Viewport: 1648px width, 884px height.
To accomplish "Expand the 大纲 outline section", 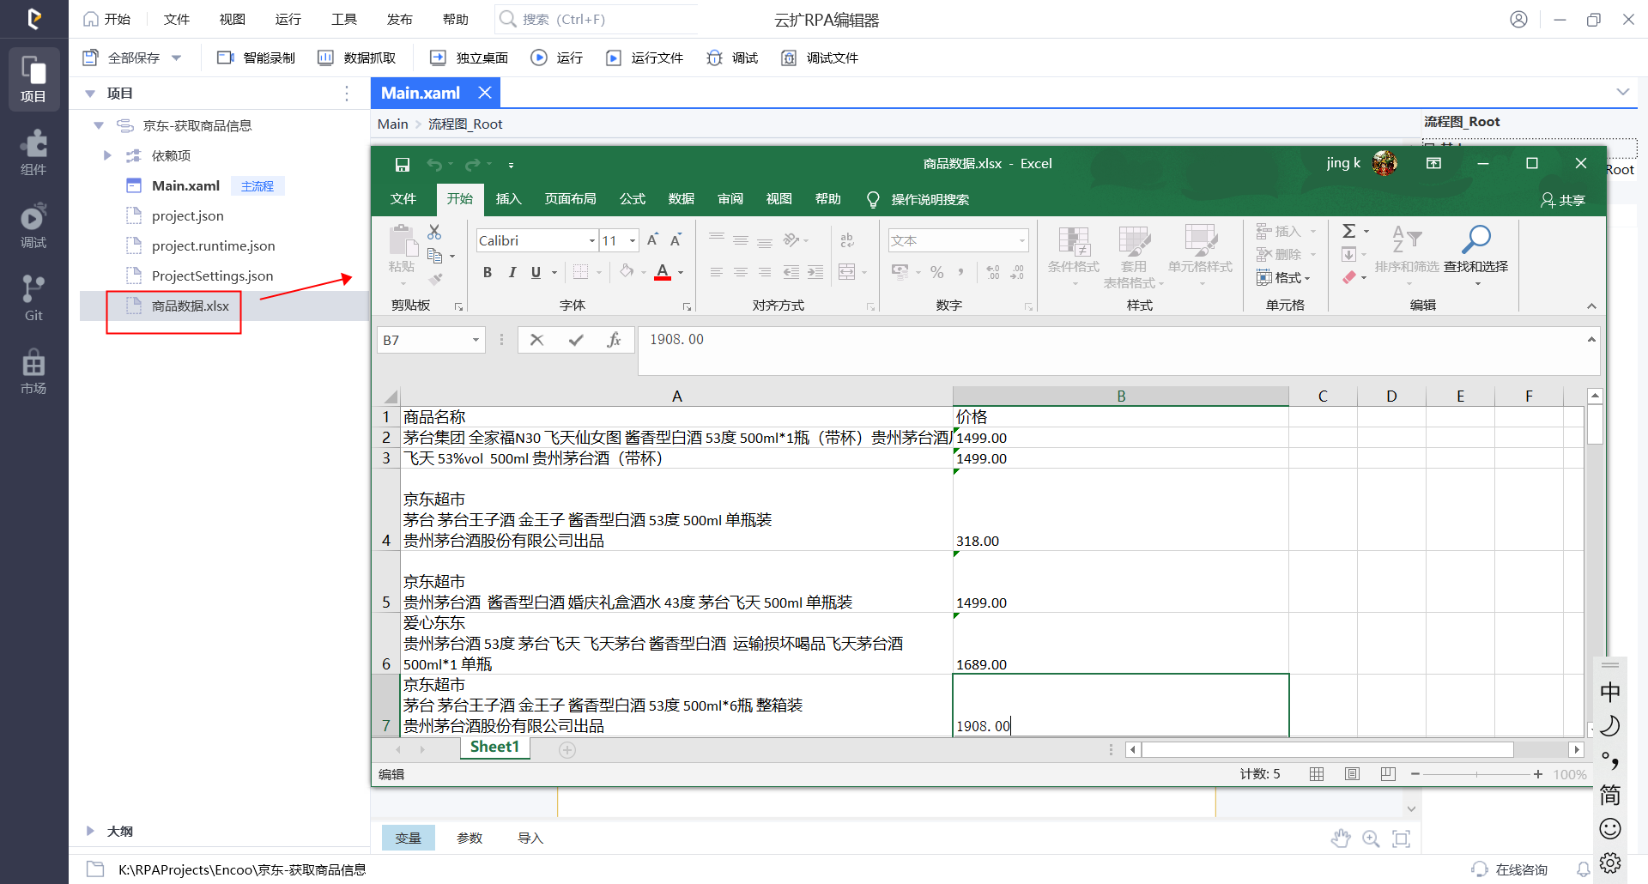I will (x=90, y=831).
